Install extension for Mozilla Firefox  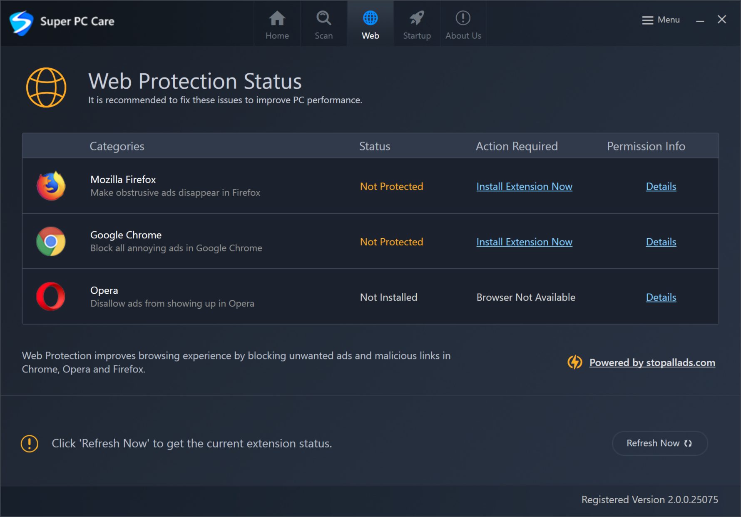click(524, 187)
